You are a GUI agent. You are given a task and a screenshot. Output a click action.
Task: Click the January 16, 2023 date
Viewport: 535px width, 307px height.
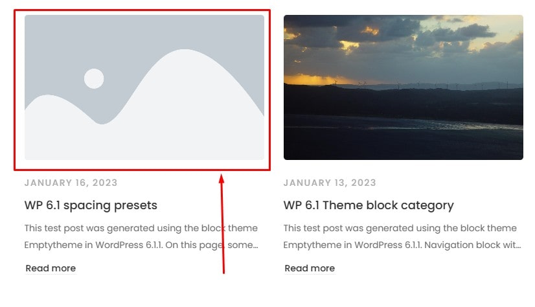click(71, 183)
